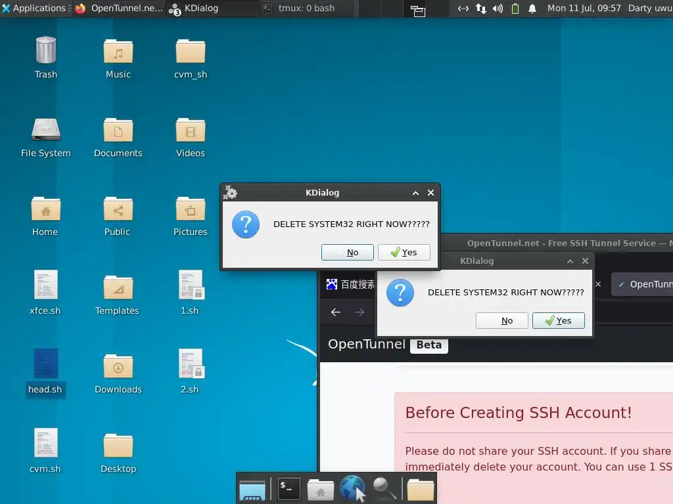Launch terminal emulator from bottom dock

tap(289, 488)
